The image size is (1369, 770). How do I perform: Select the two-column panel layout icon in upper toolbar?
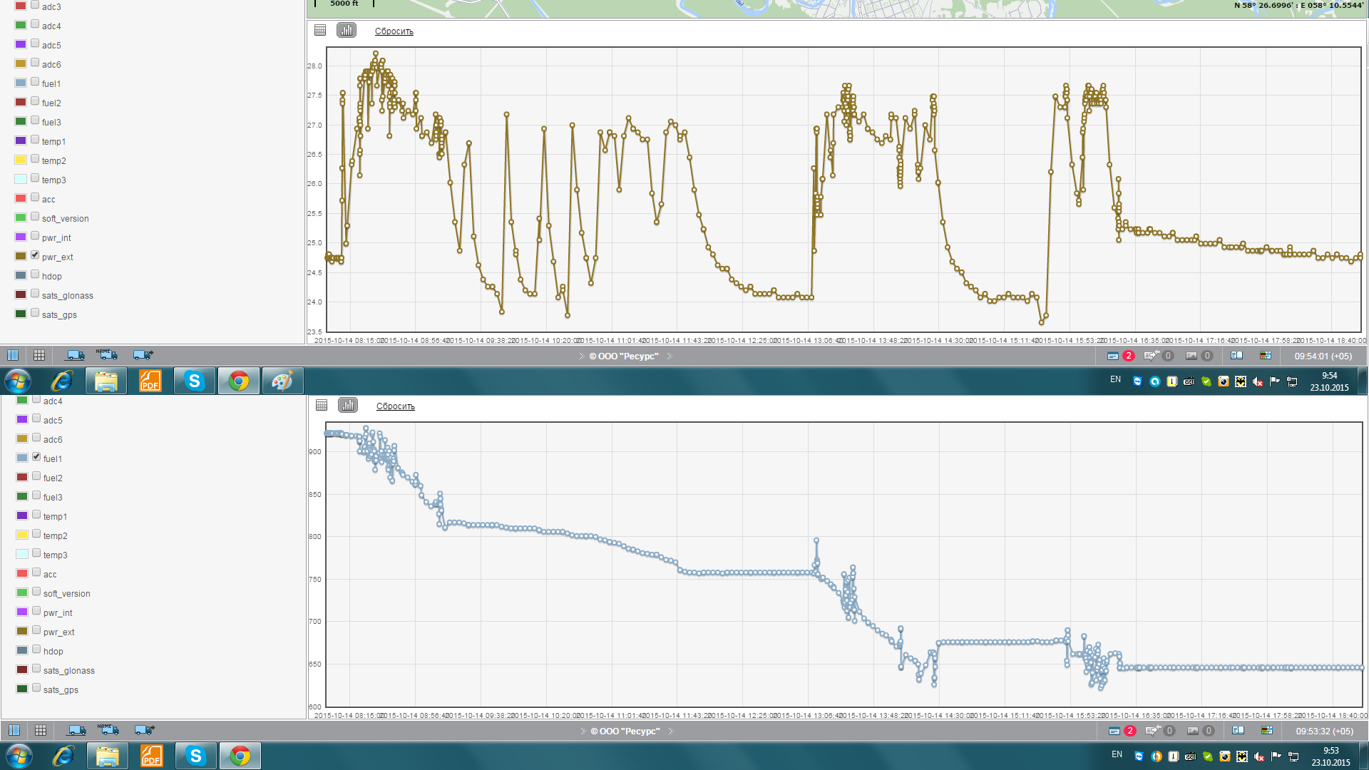click(x=13, y=355)
